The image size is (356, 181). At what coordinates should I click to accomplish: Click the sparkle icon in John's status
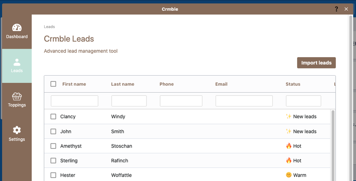coord(289,131)
